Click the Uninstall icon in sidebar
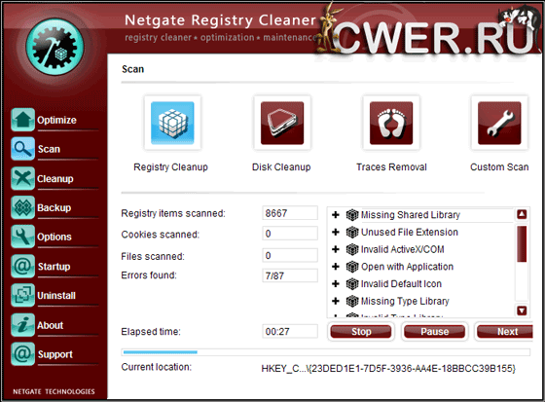This screenshot has width=545, height=402. tap(22, 295)
